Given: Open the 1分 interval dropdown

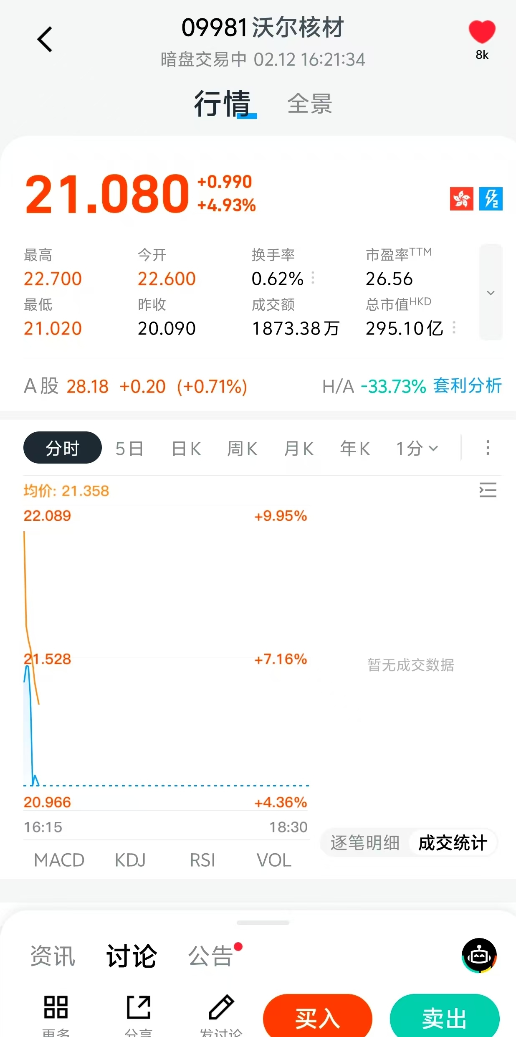Looking at the screenshot, I should [417, 449].
